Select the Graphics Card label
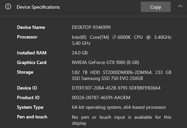The height and width of the screenshot is (128, 187). click(32, 63)
